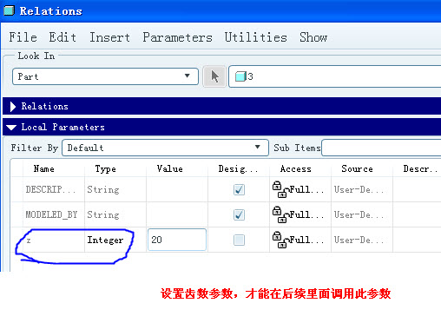Image resolution: width=441 pixels, height=336 pixels.
Task: Click the Sub Items input field
Action: [381, 148]
